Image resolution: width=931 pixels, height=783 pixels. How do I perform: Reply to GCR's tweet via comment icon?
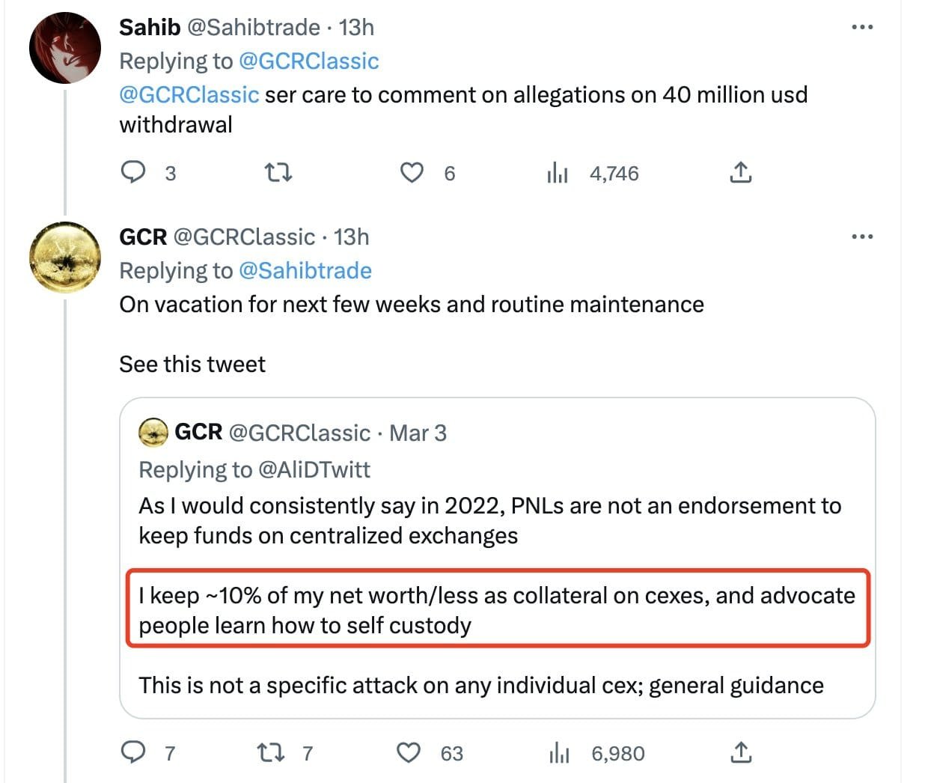[133, 752]
